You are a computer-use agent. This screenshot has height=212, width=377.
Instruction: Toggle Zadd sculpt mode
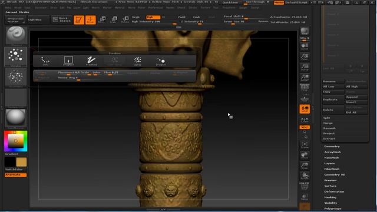(x=182, y=17)
